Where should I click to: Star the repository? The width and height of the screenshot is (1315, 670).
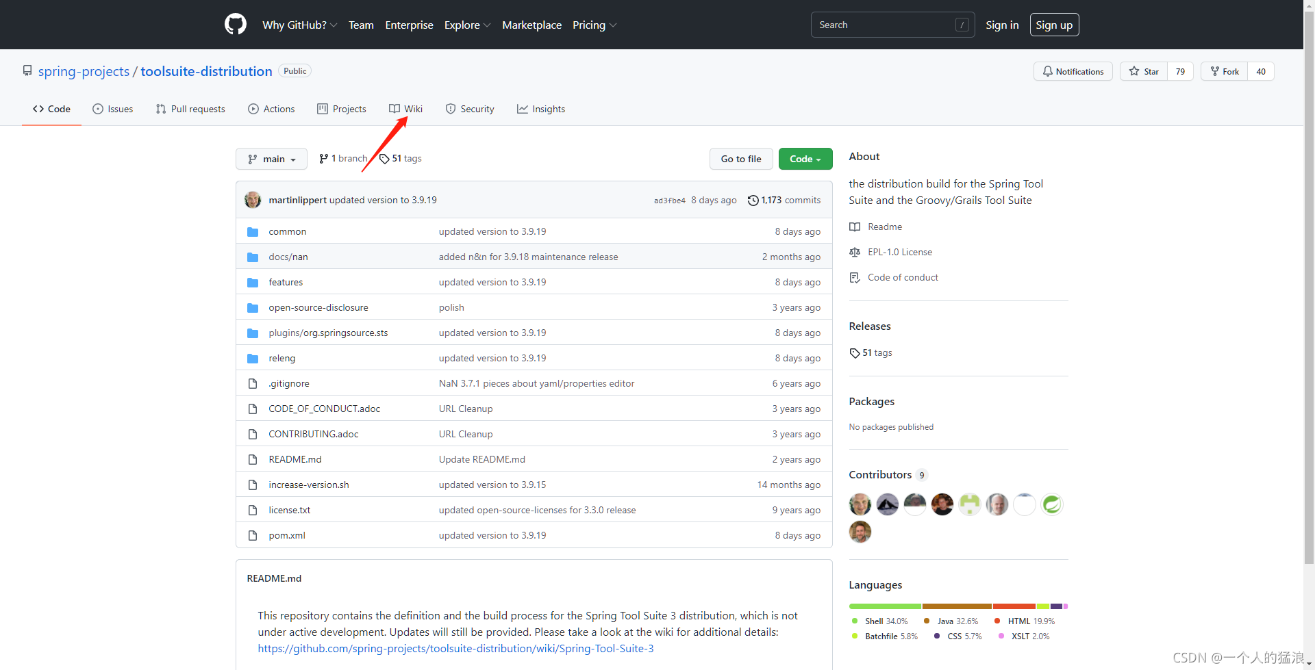1144,71
